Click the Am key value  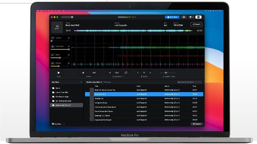pyautogui.click(x=166, y=25)
